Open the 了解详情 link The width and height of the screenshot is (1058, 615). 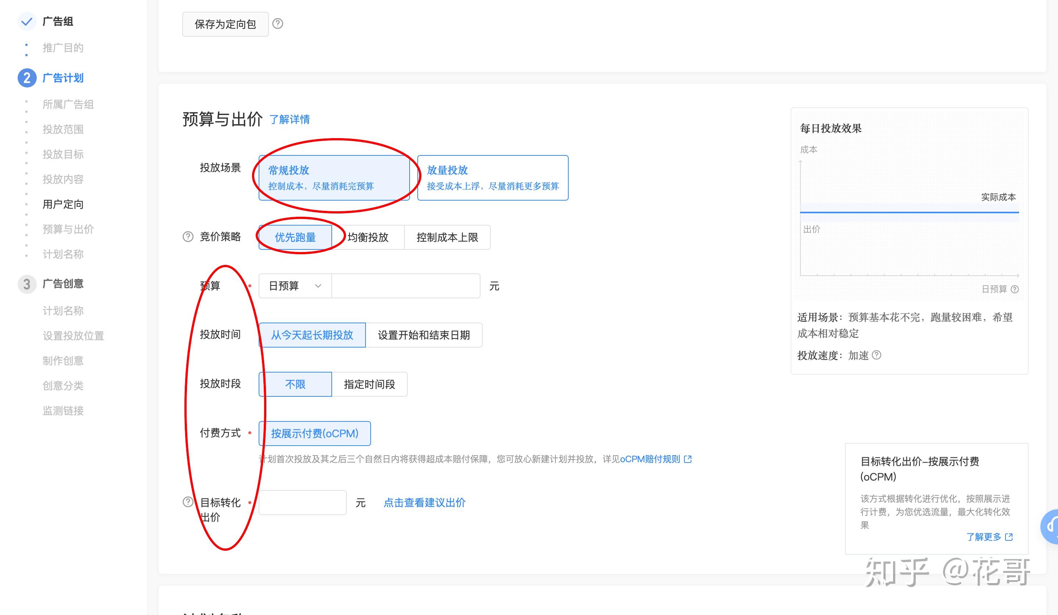tap(290, 120)
